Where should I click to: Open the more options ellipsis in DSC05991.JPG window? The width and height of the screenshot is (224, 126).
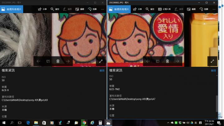tap(102, 9)
